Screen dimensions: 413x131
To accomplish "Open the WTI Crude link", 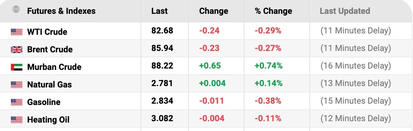I will [47, 32].
